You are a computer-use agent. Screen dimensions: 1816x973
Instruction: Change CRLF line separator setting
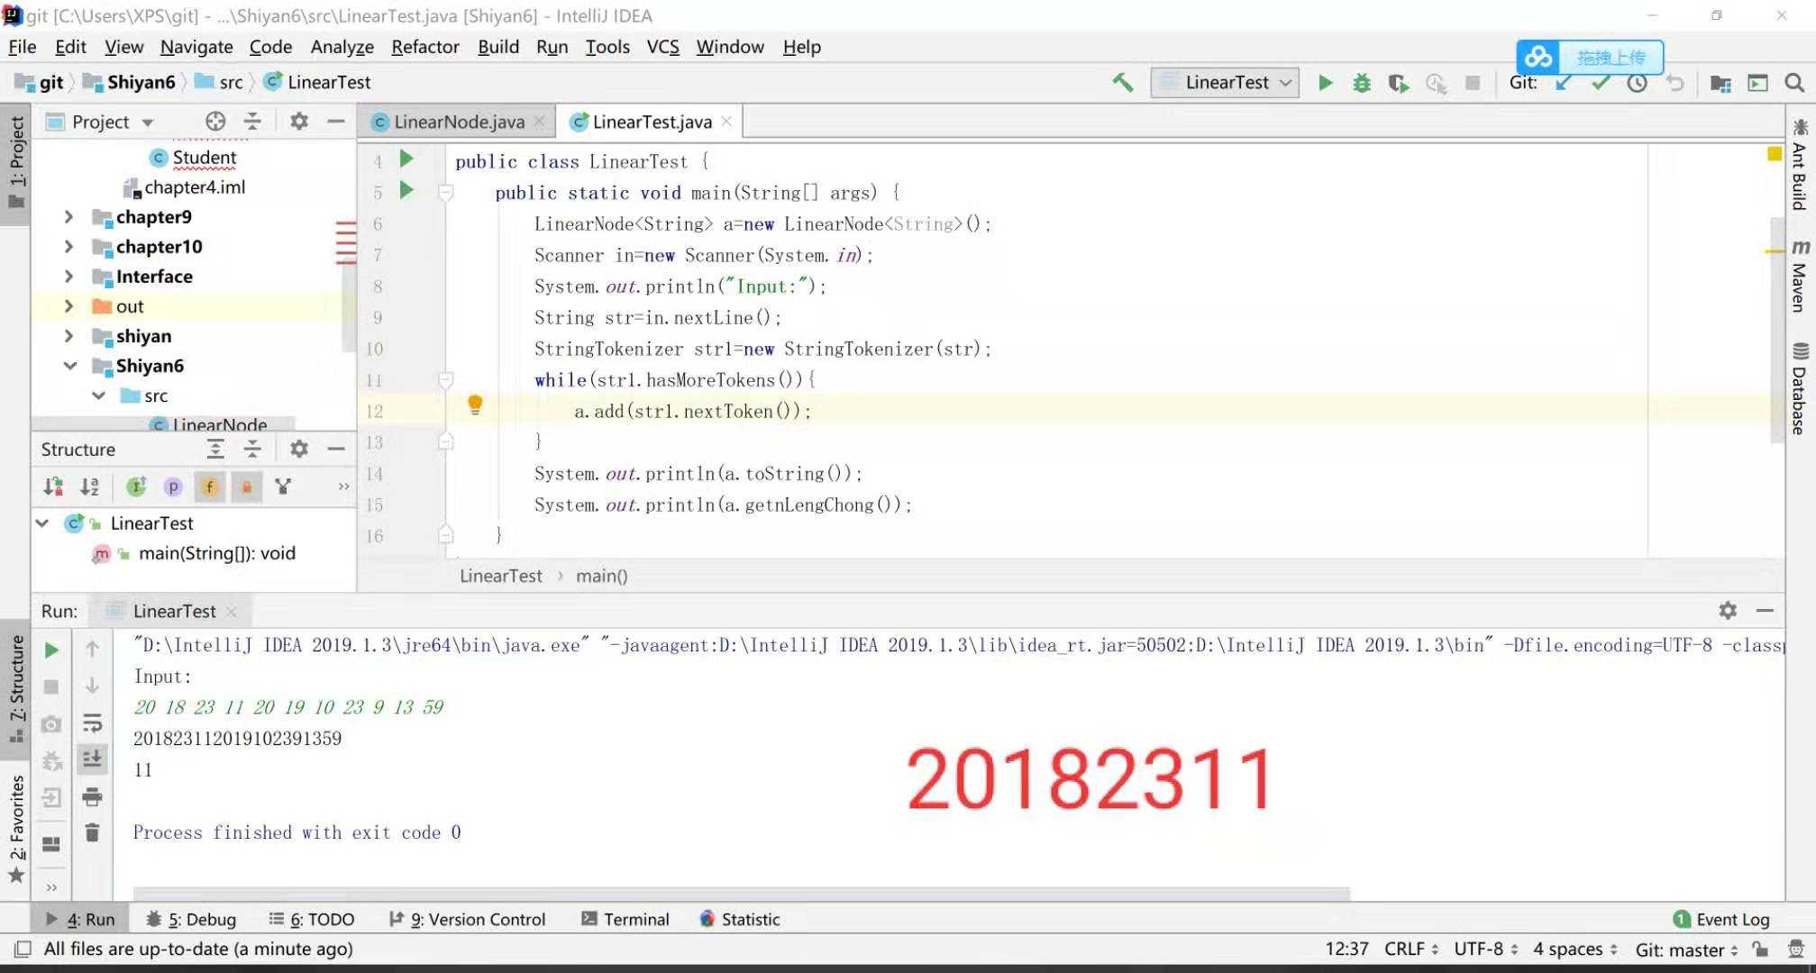(x=1410, y=949)
